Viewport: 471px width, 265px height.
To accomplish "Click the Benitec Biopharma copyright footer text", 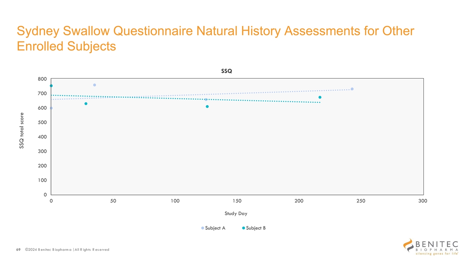I will (x=67, y=250).
